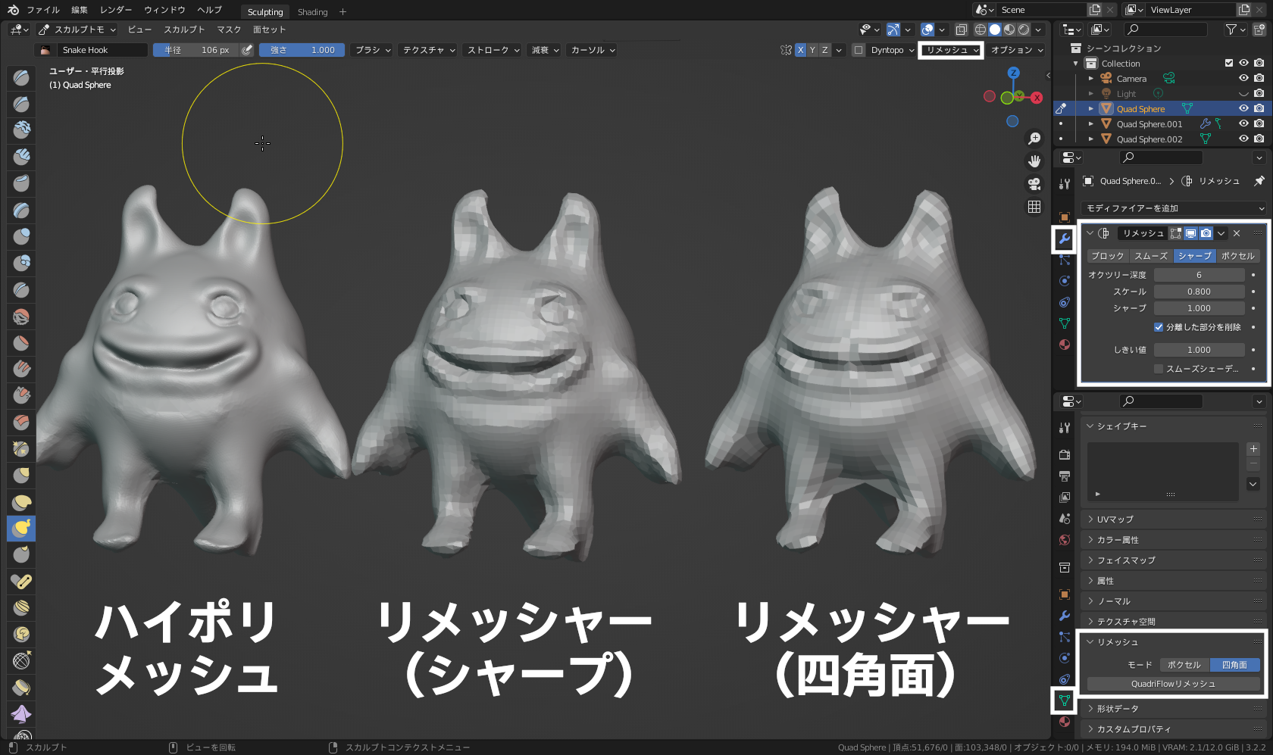Uncheck 分離した部分を削除 in the Remesh modifier
Image resolution: width=1273 pixels, height=755 pixels.
[x=1159, y=326]
